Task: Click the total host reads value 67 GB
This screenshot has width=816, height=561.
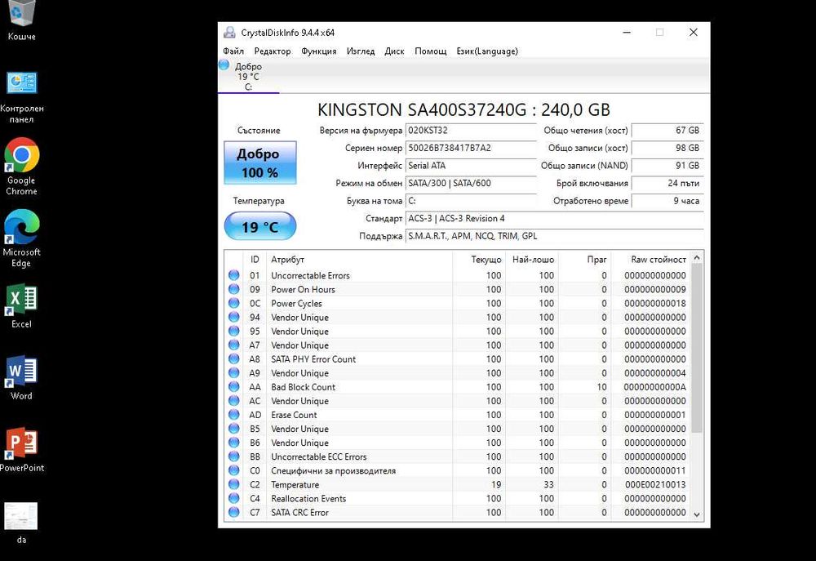Action: click(667, 130)
